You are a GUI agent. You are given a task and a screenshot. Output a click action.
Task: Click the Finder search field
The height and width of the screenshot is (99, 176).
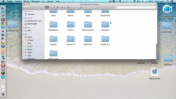pyautogui.click(x=135, y=7)
